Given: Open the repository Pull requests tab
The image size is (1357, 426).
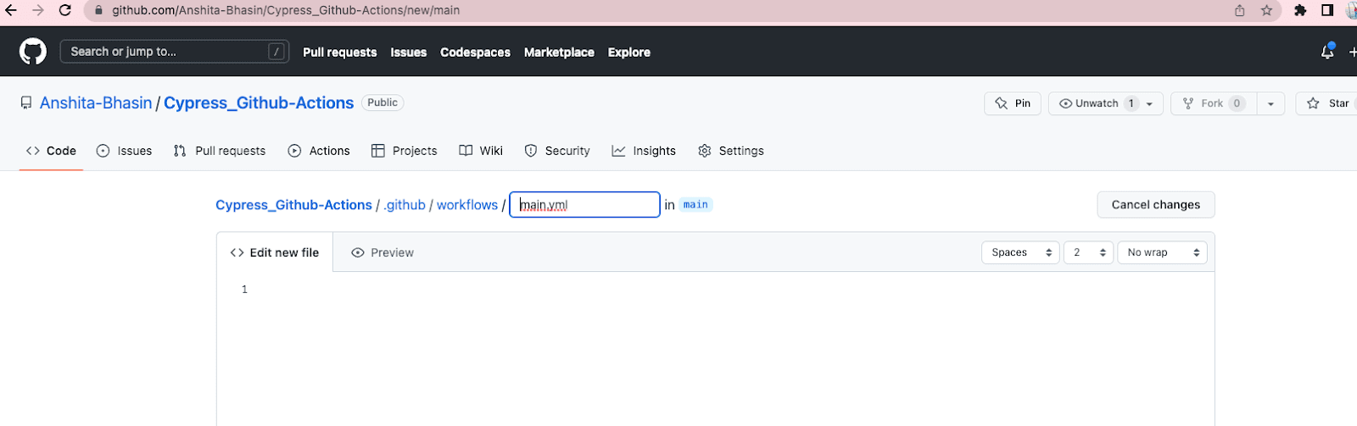Looking at the screenshot, I should tap(220, 151).
